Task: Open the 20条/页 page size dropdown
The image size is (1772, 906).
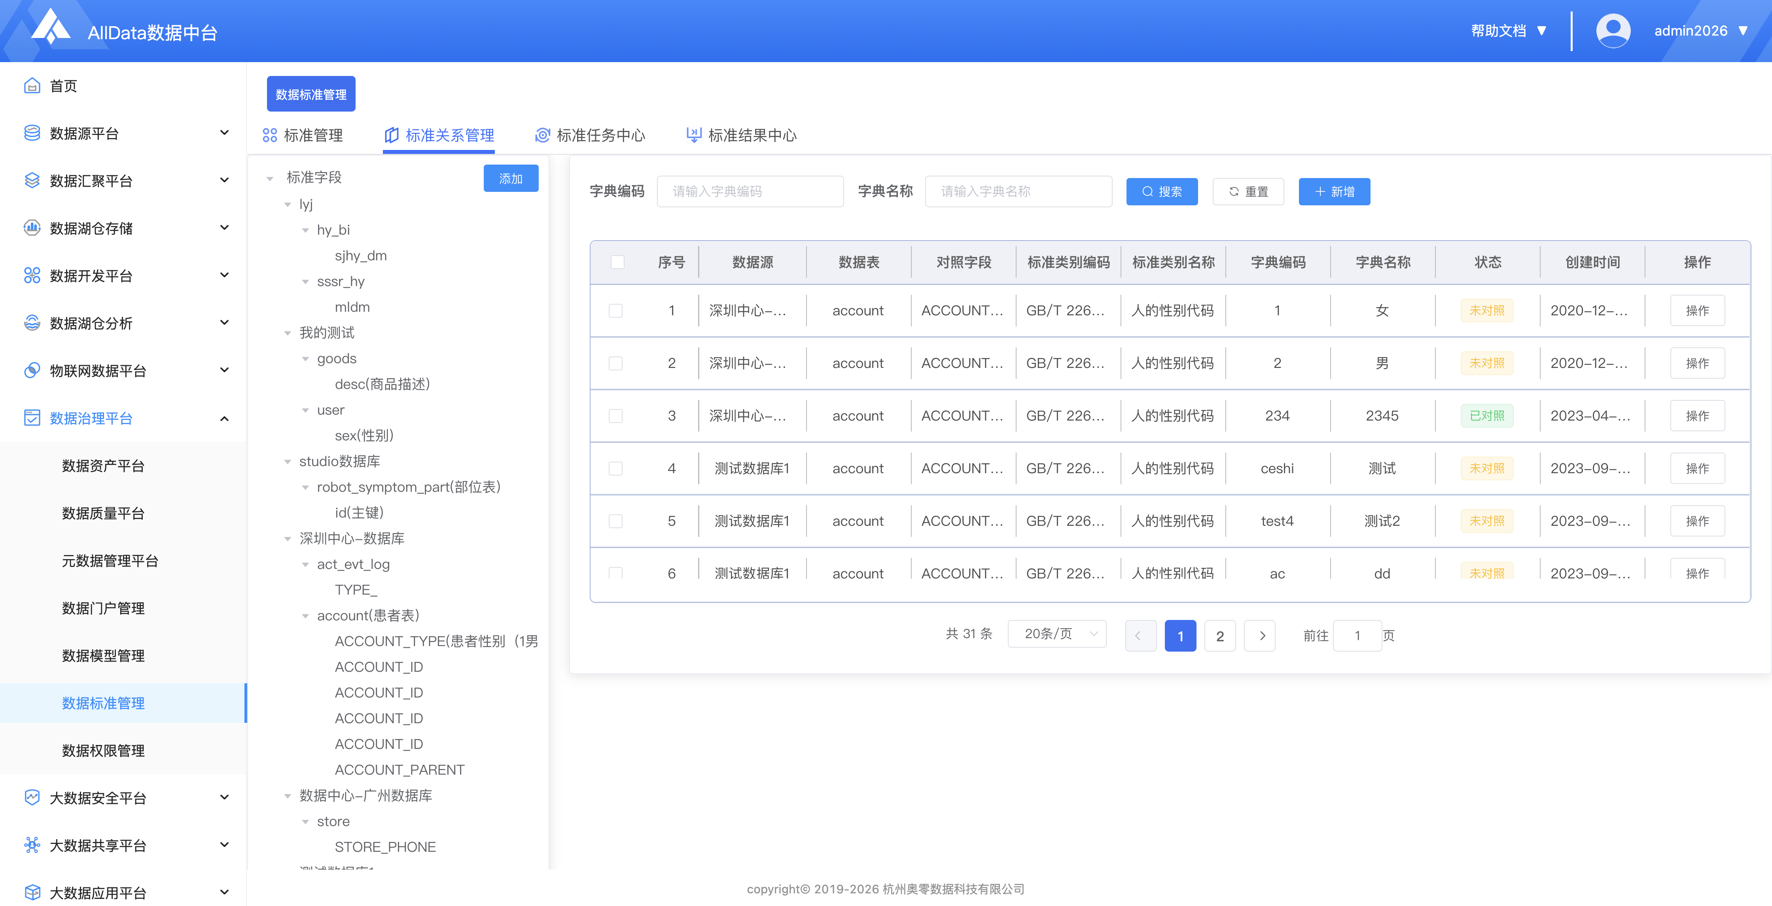Action: pyautogui.click(x=1056, y=633)
